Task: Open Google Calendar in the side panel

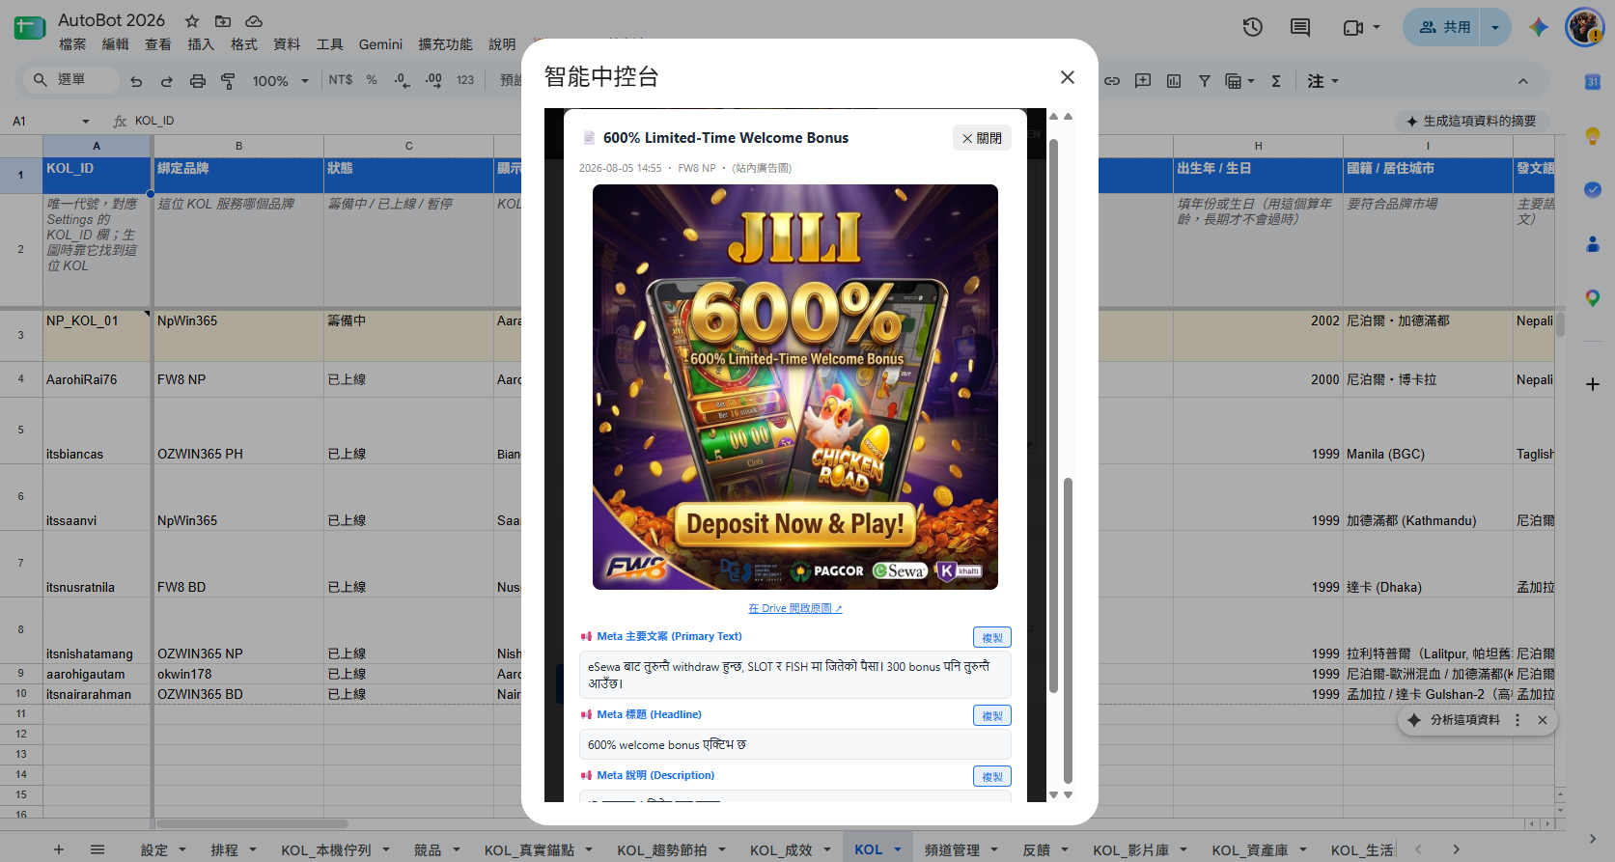Action: (1593, 82)
